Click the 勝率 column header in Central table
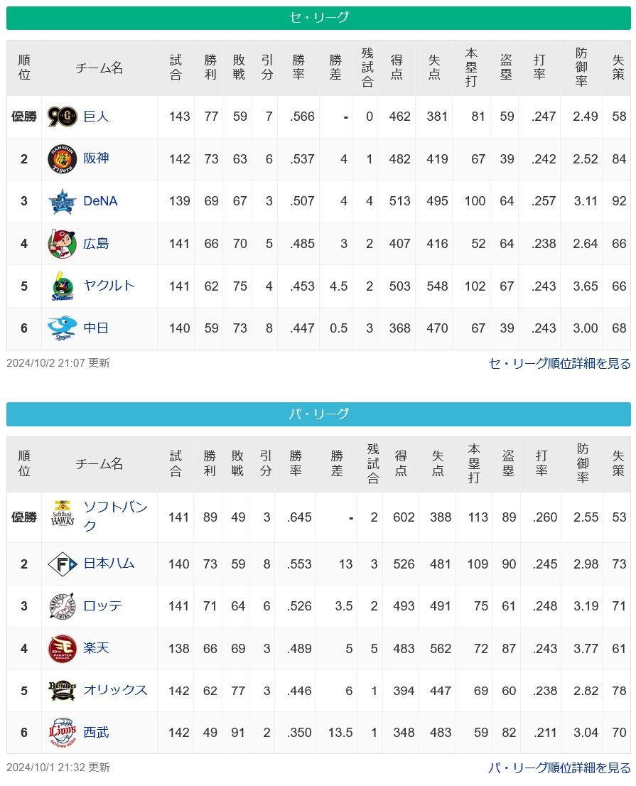Image resolution: width=636 pixels, height=786 pixels. (298, 68)
